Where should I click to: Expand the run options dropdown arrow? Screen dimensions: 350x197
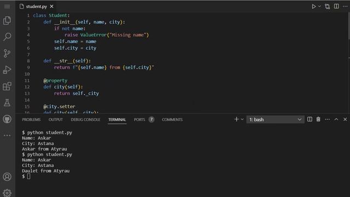(319, 7)
